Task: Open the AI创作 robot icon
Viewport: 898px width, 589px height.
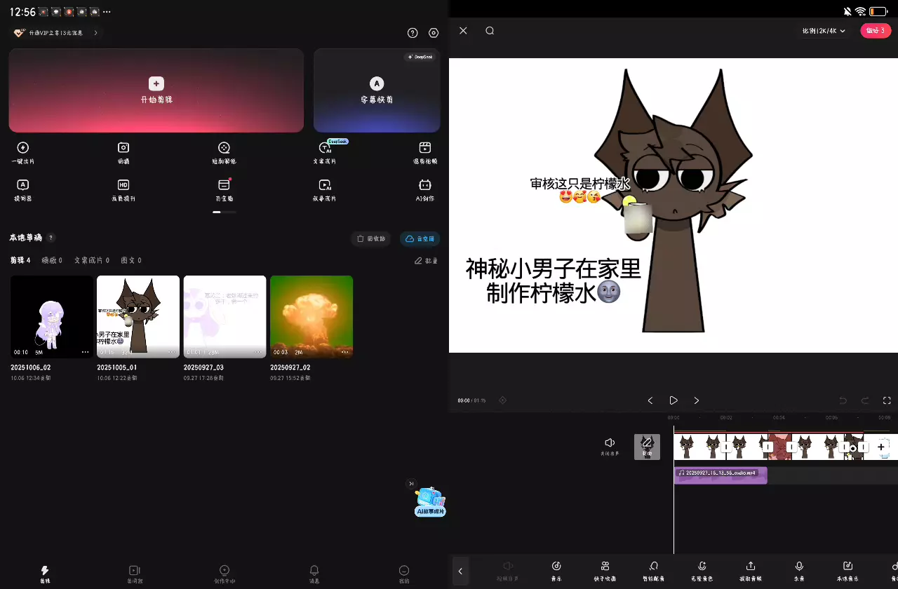Action: tap(424, 185)
